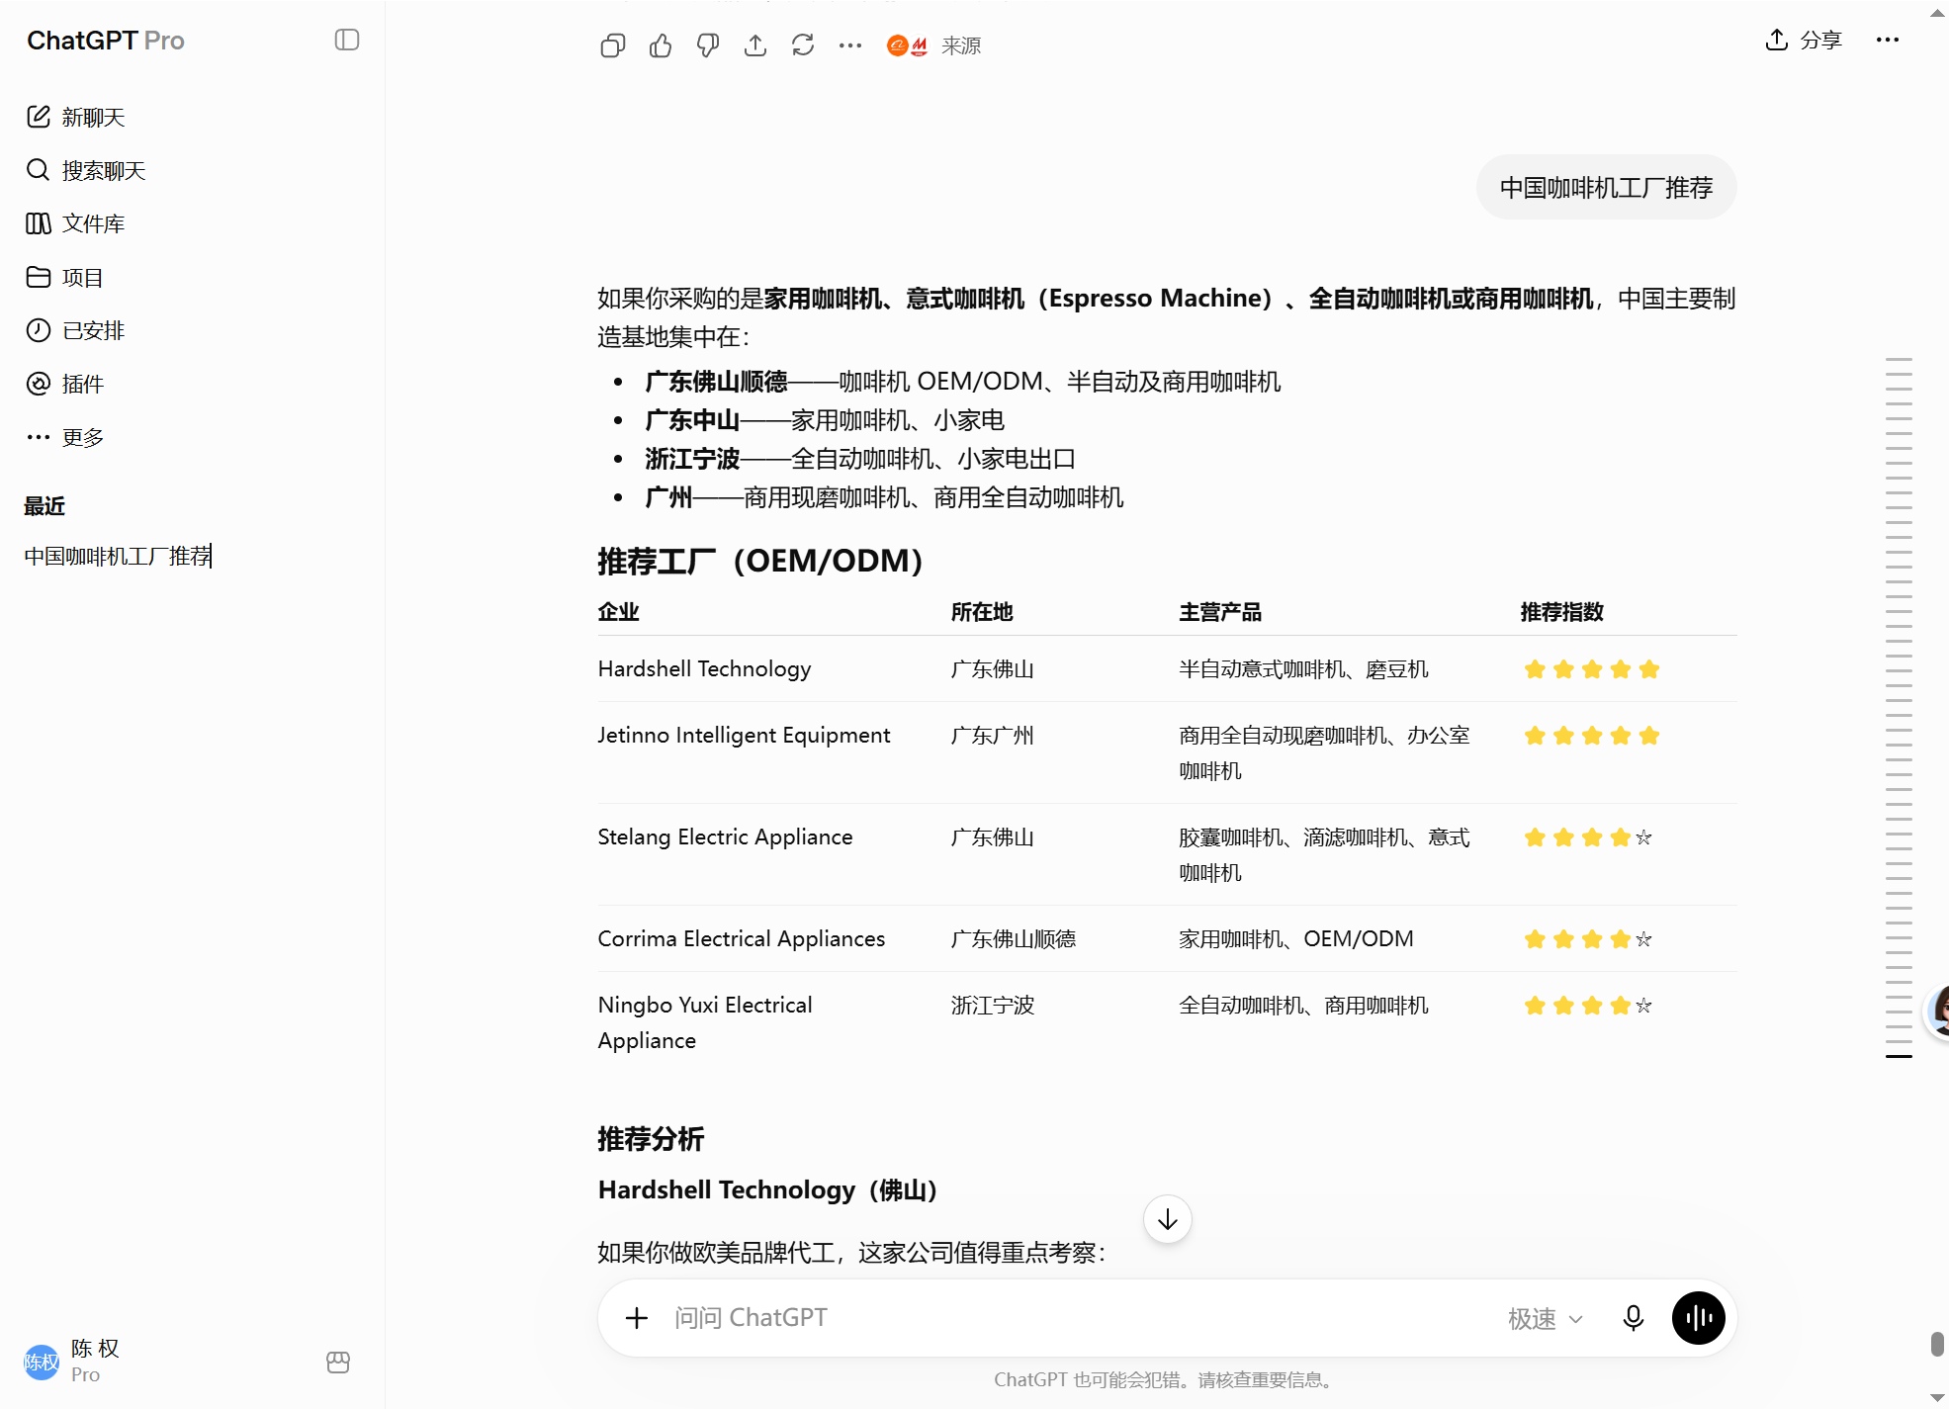Image resolution: width=1949 pixels, height=1409 pixels.
Task: Click the 最近 section label
Action: point(44,506)
